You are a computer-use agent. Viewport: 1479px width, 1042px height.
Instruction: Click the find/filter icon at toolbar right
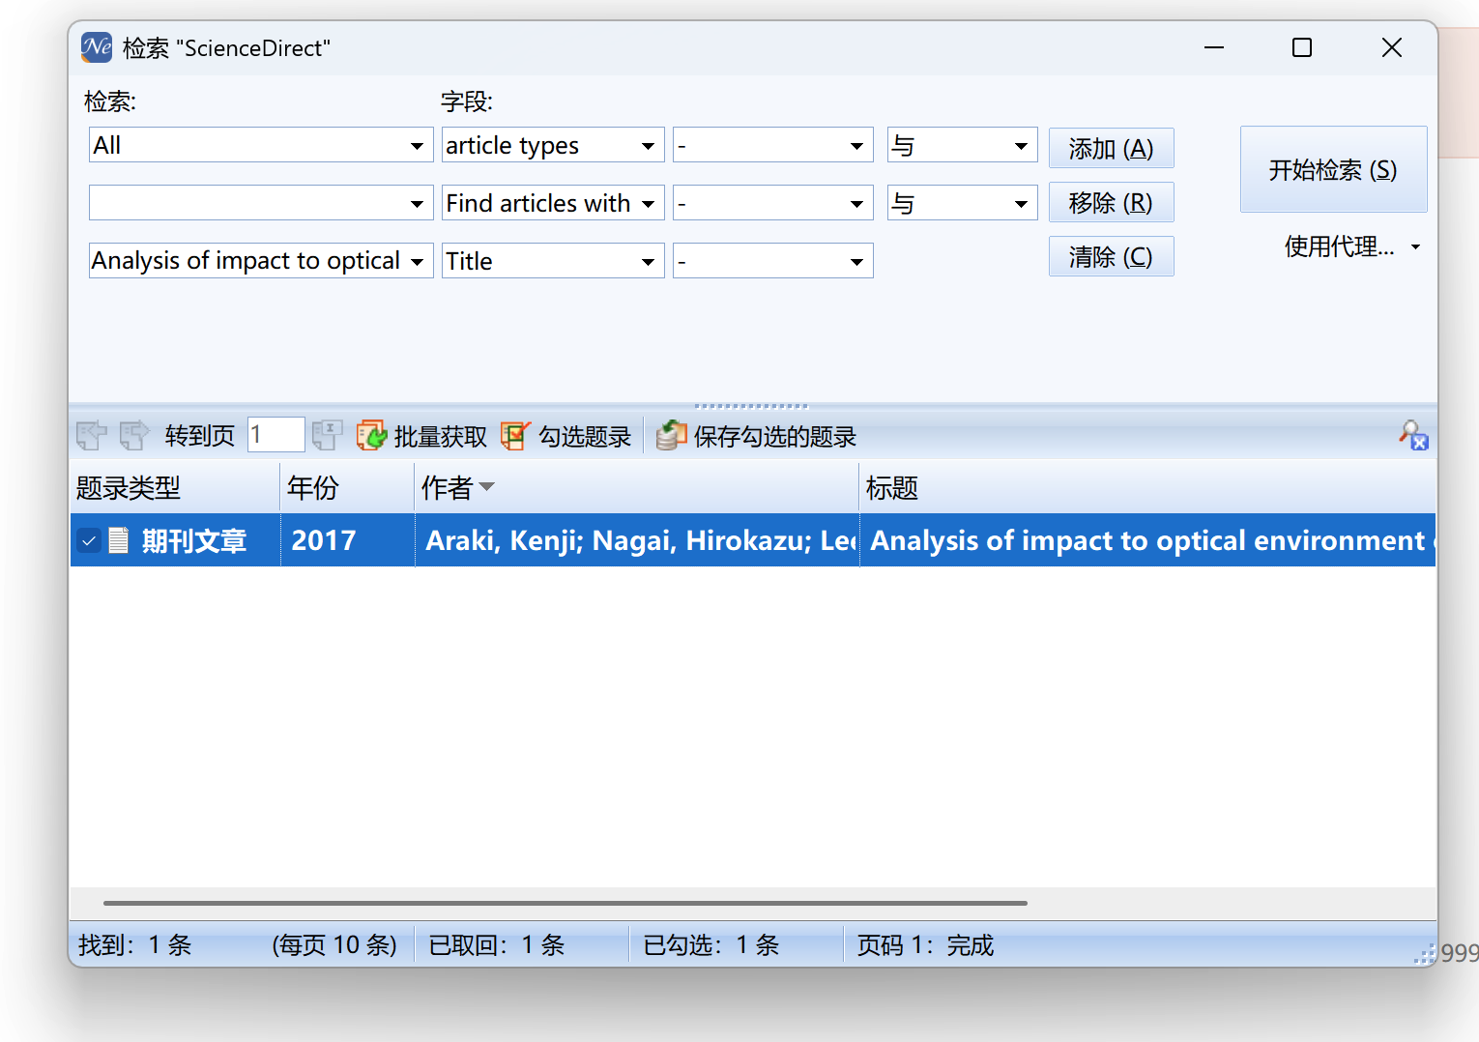click(1413, 436)
